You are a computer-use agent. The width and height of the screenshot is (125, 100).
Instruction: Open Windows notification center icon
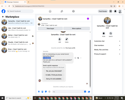(x=122, y=98)
